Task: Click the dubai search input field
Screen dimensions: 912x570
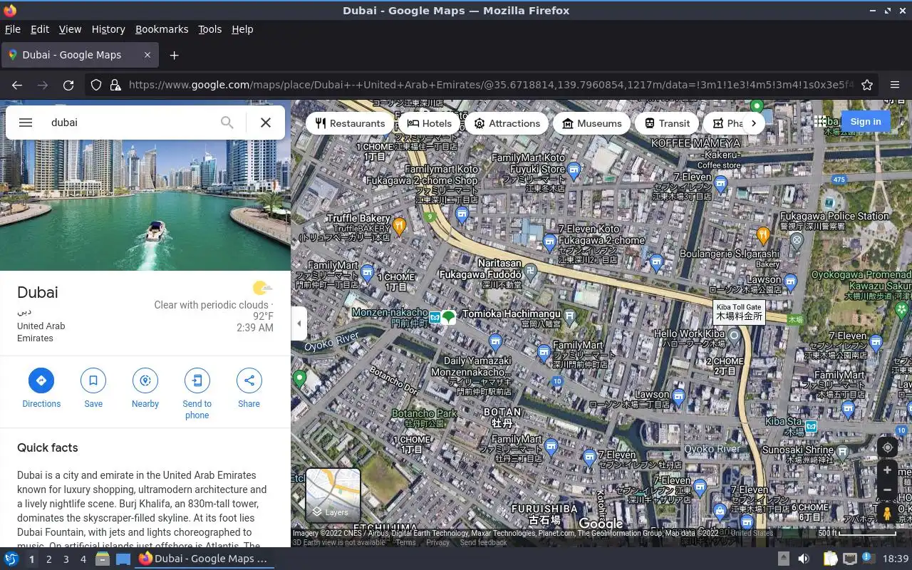Action: [x=128, y=123]
